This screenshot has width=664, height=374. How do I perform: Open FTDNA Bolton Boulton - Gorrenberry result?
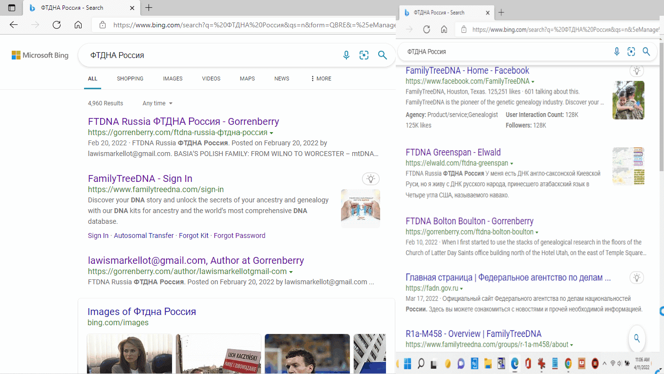click(x=470, y=221)
